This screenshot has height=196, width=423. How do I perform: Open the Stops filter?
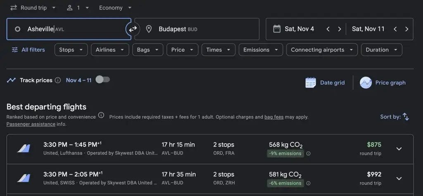(71, 50)
